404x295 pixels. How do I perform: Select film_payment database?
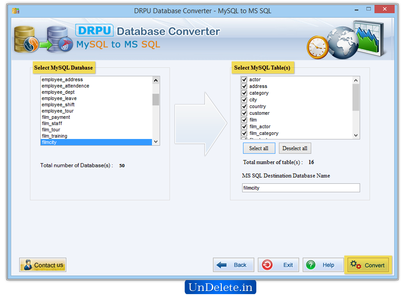click(x=97, y=117)
